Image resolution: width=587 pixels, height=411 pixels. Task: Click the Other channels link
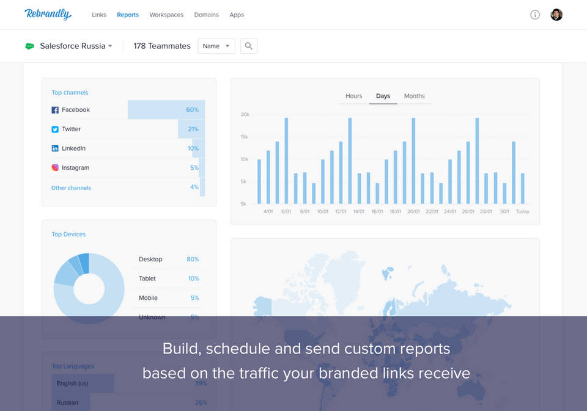click(x=71, y=188)
